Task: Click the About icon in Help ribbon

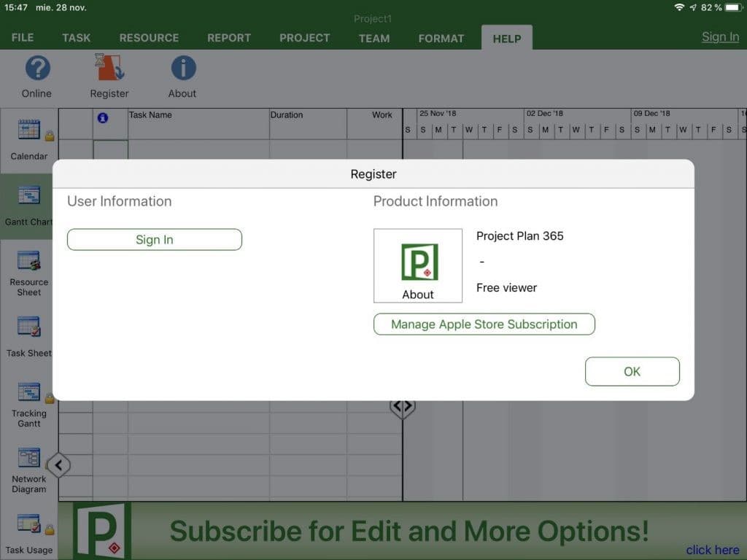Action: point(182,77)
